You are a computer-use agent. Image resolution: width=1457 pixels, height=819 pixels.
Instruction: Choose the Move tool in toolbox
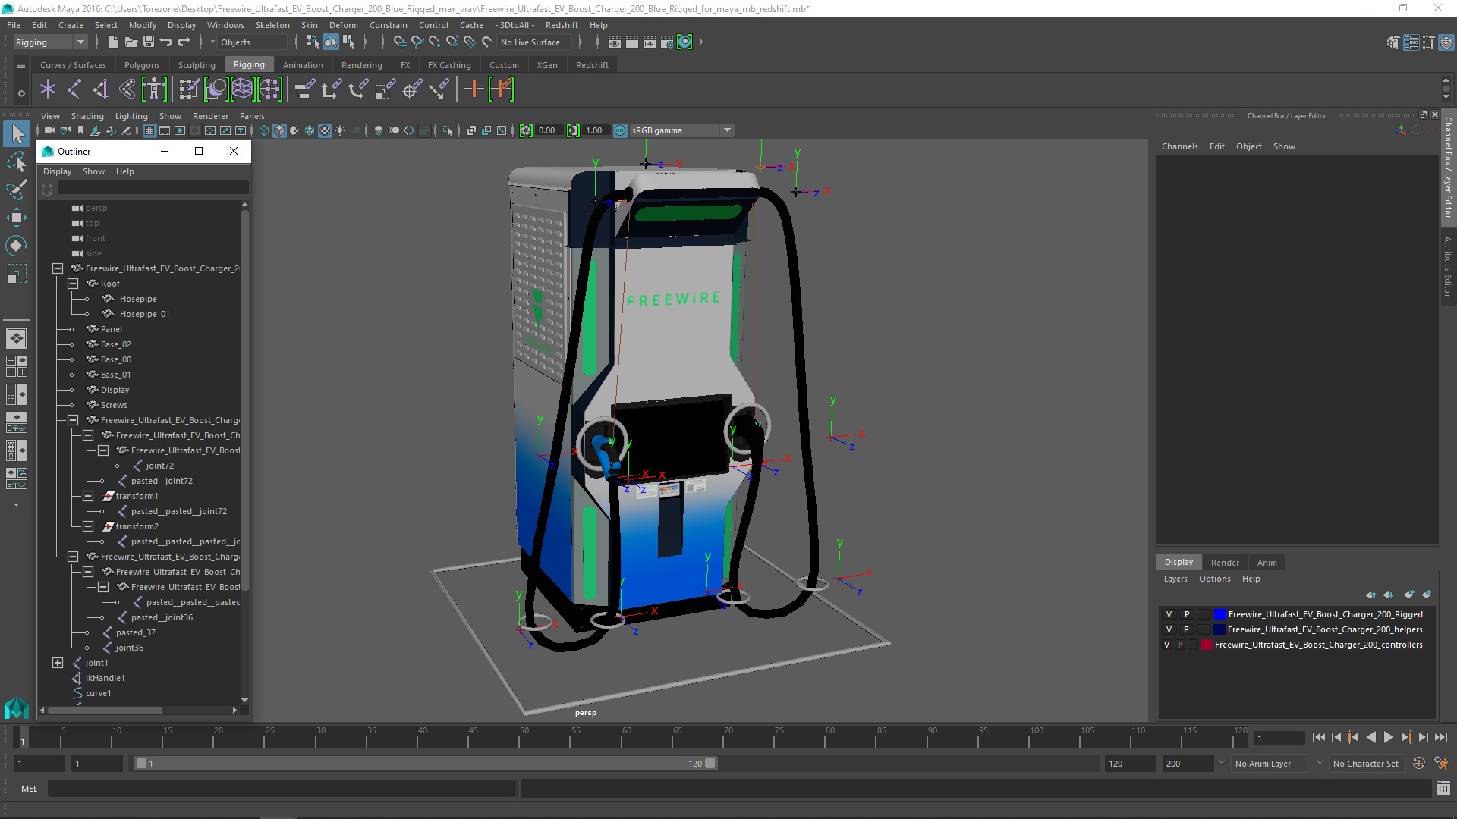click(17, 218)
